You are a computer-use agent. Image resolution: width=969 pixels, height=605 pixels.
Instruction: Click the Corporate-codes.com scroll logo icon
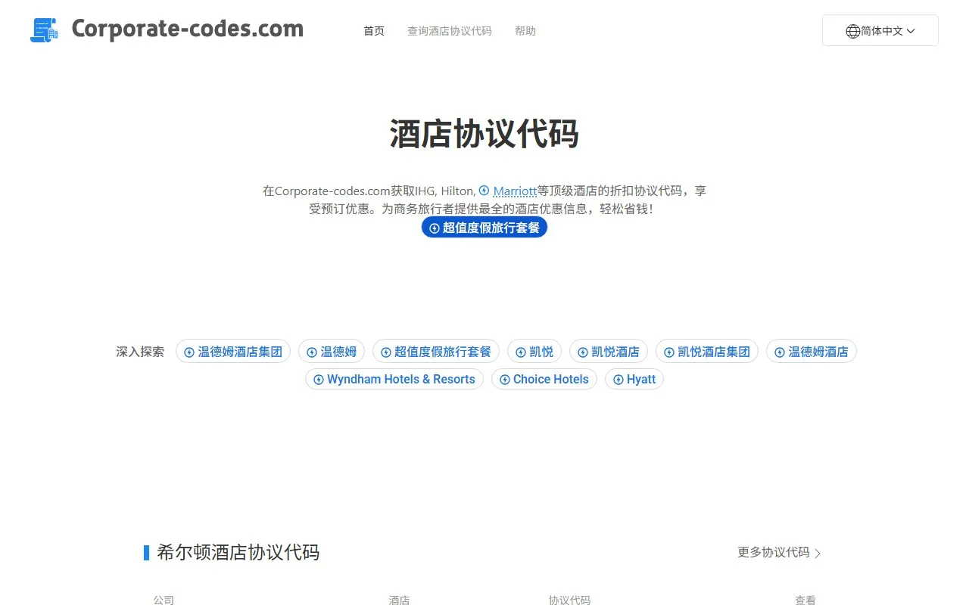click(x=43, y=30)
